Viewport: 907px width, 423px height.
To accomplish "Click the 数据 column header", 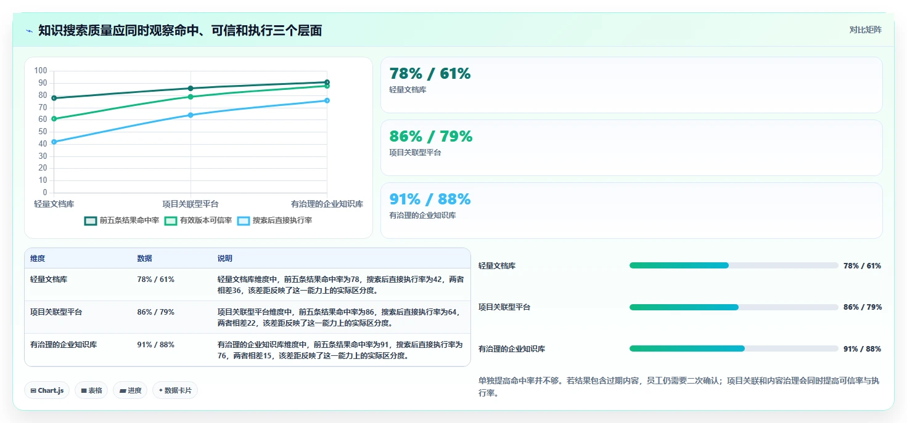I will [x=144, y=259].
